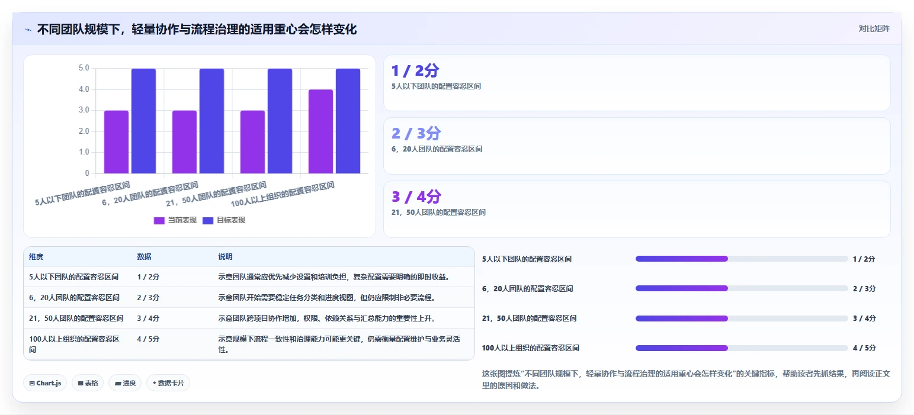This screenshot has height=415, width=914.
Task: Click table cell 21，50人团队的配置容忍区间
Action: [76, 318]
